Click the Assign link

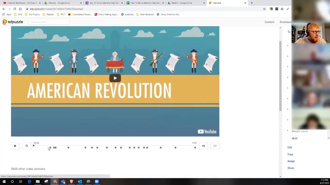291,161
